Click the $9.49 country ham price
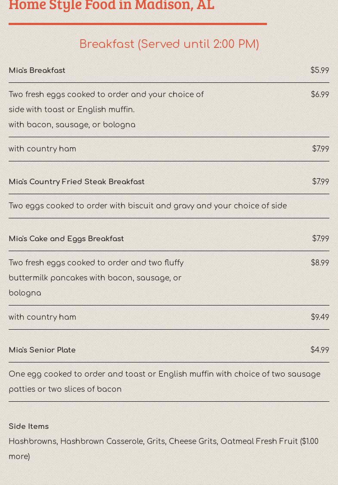 319,317
